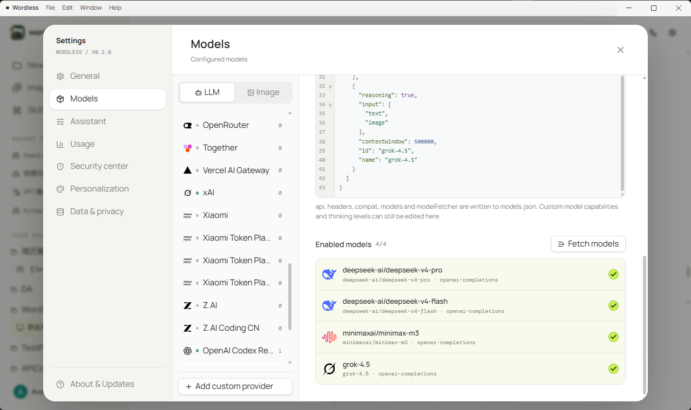Click the Xiaomi MiMo logo icon
691x410 pixels.
click(187, 215)
